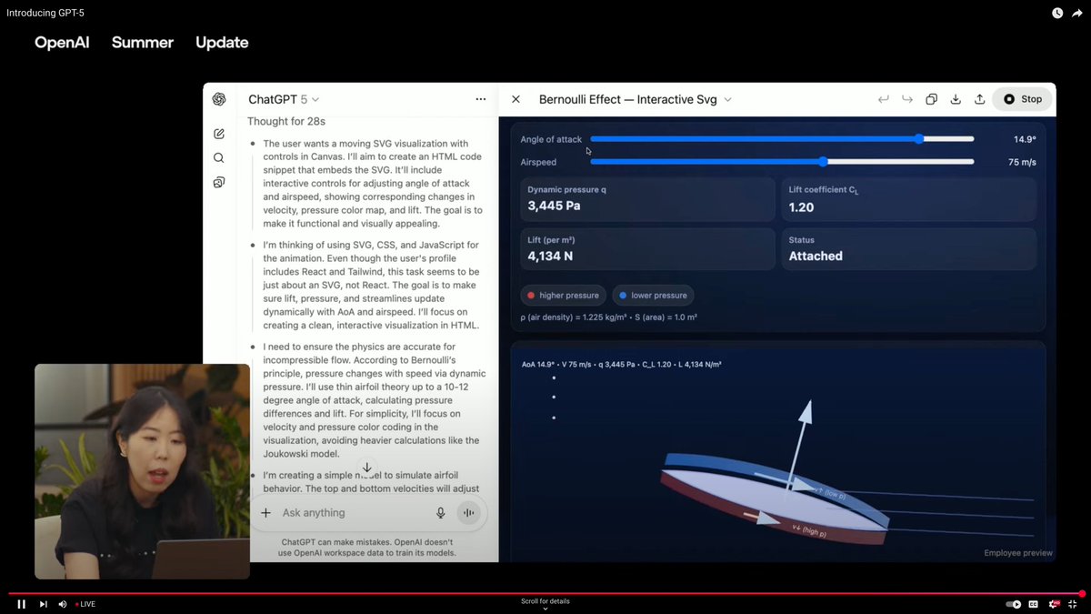Image resolution: width=1091 pixels, height=614 pixels.
Task: Click Scroll for details
Action: point(545,601)
